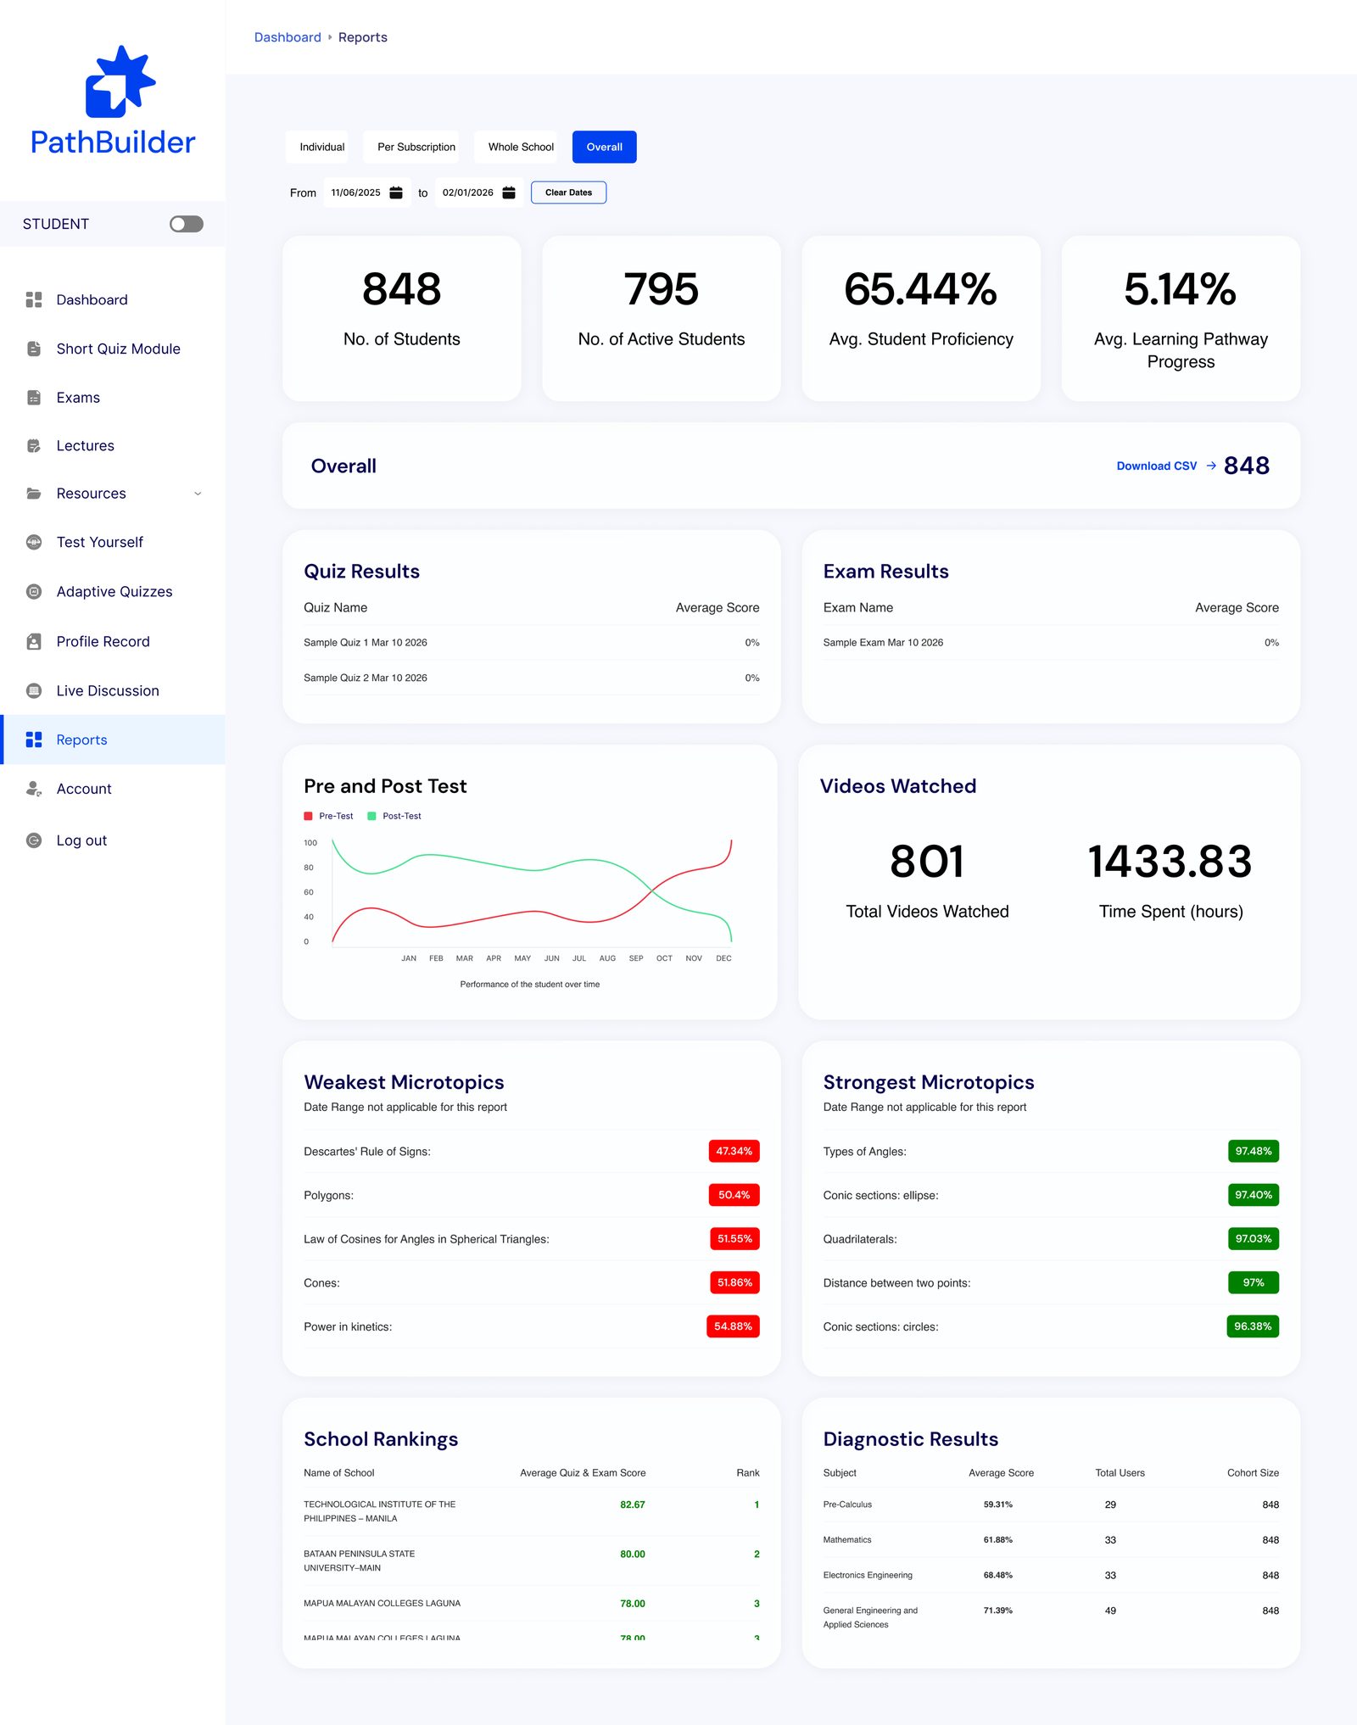The image size is (1357, 1725).
Task: Click the Test Yourself sidebar icon
Action: pyautogui.click(x=34, y=542)
